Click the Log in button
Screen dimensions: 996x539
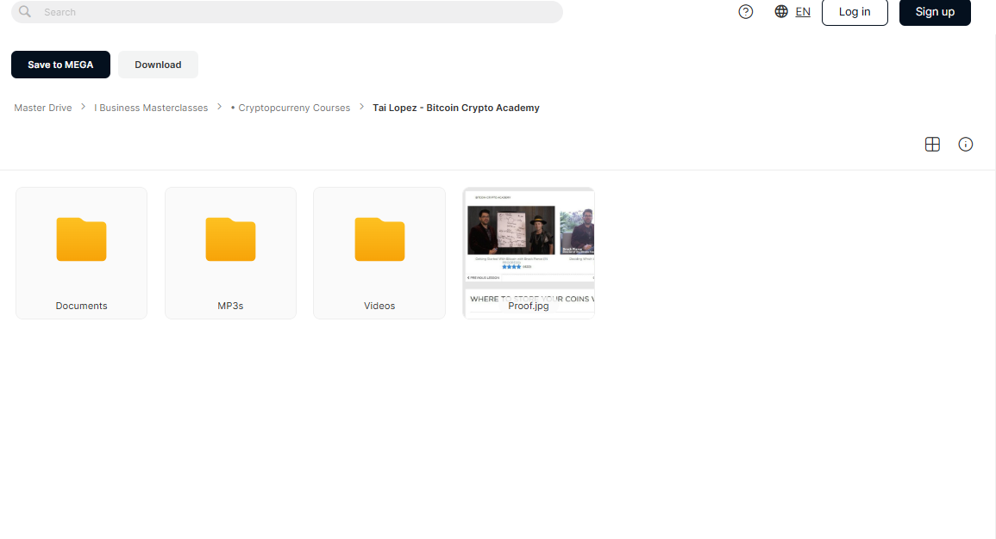pos(855,12)
